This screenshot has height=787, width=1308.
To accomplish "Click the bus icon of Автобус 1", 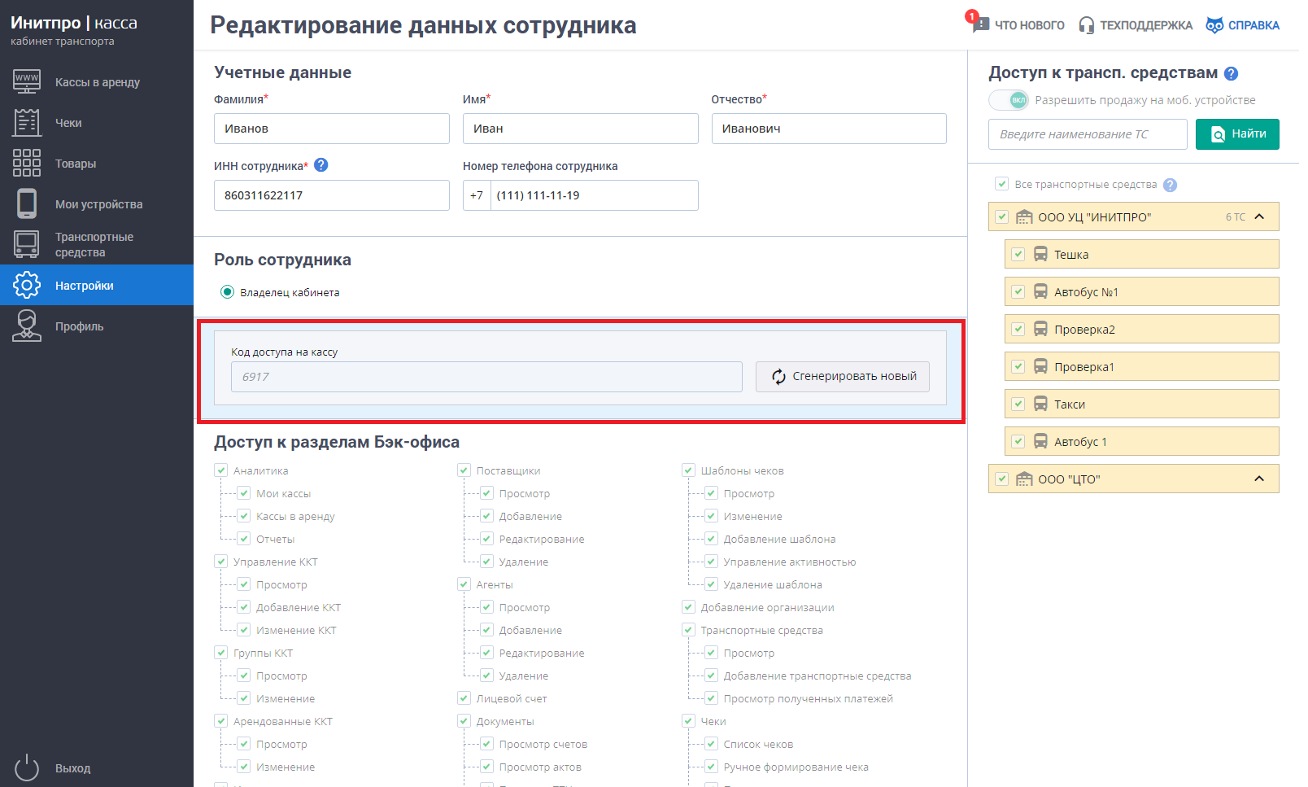I will click(x=1040, y=441).
